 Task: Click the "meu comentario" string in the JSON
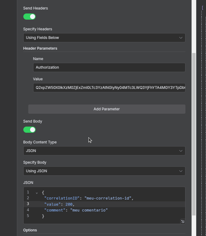(89, 210)
